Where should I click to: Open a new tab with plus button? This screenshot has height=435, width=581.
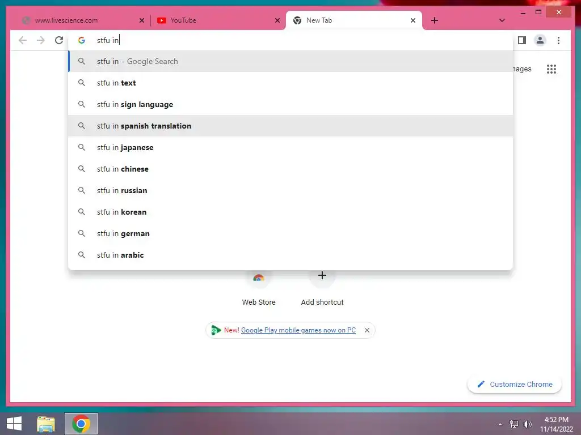point(435,20)
